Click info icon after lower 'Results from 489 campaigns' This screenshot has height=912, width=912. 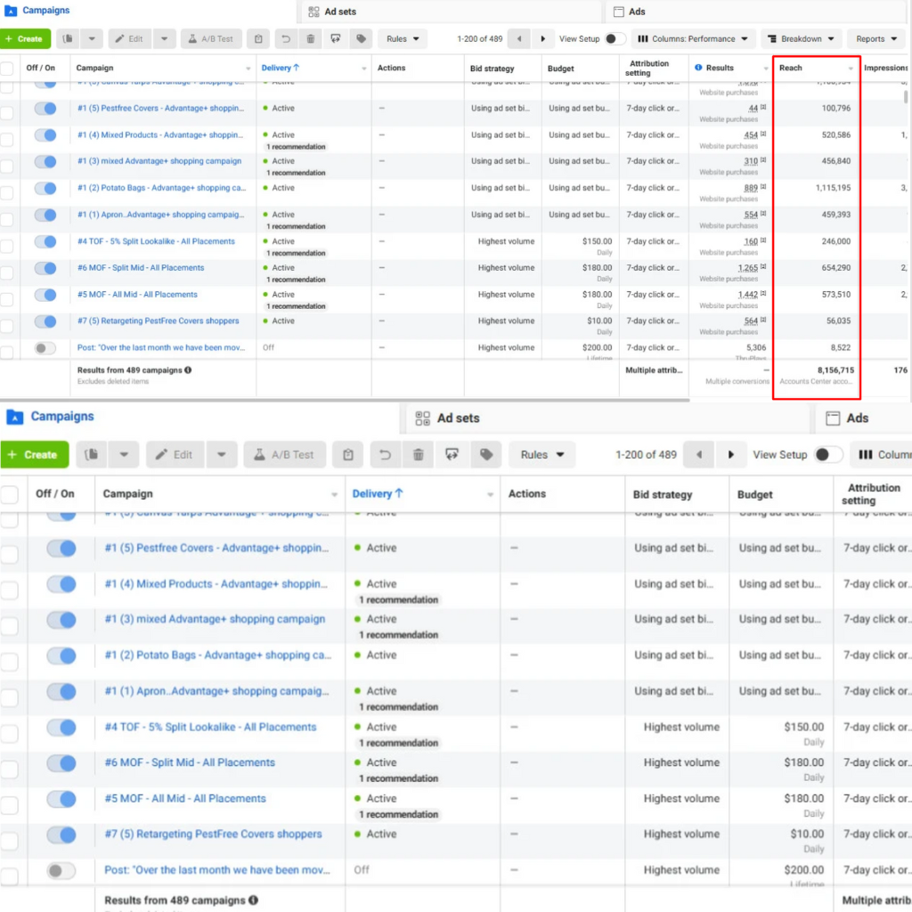[x=253, y=900]
